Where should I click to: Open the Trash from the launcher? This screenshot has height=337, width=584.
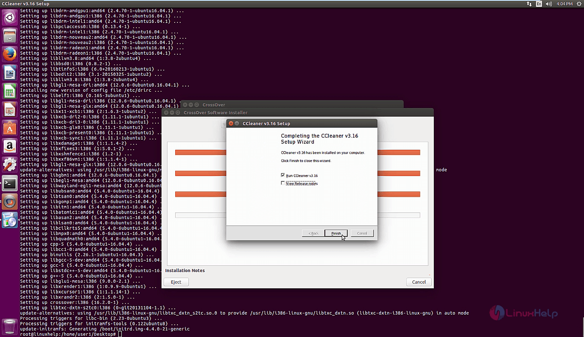coord(10,326)
